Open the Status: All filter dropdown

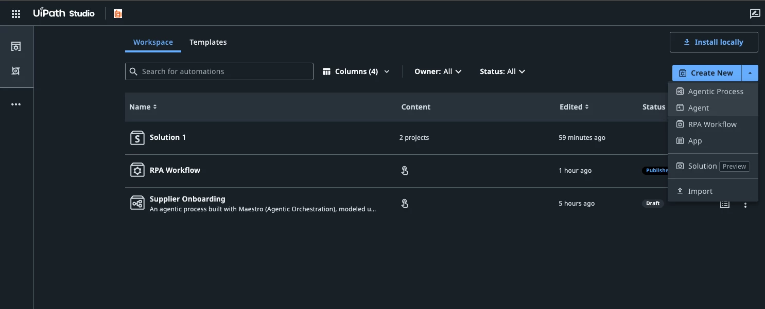coord(502,71)
